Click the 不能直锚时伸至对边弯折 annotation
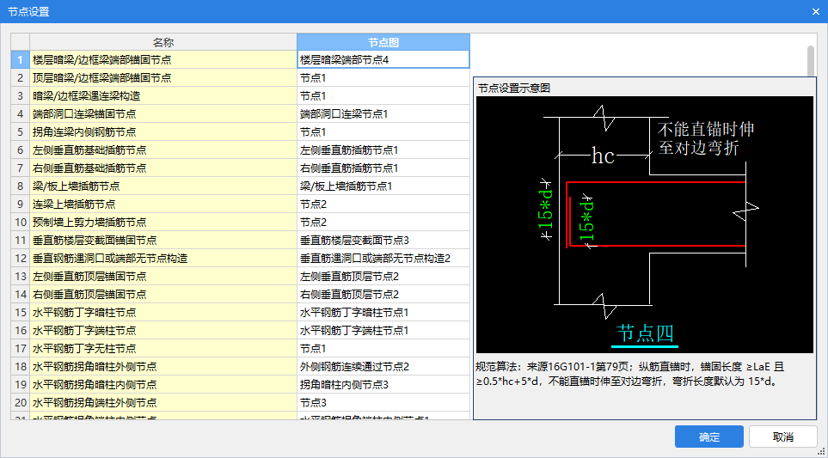 point(706,138)
